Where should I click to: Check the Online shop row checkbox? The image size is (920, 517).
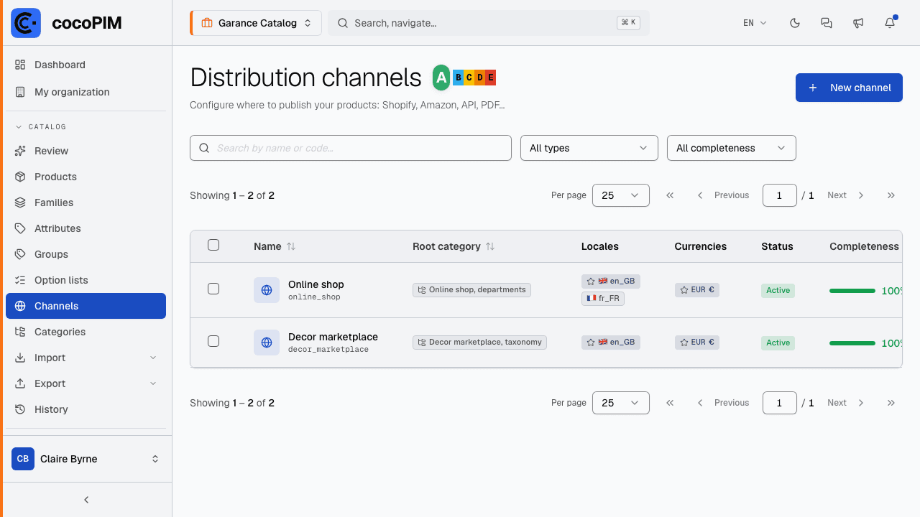pyautogui.click(x=213, y=289)
